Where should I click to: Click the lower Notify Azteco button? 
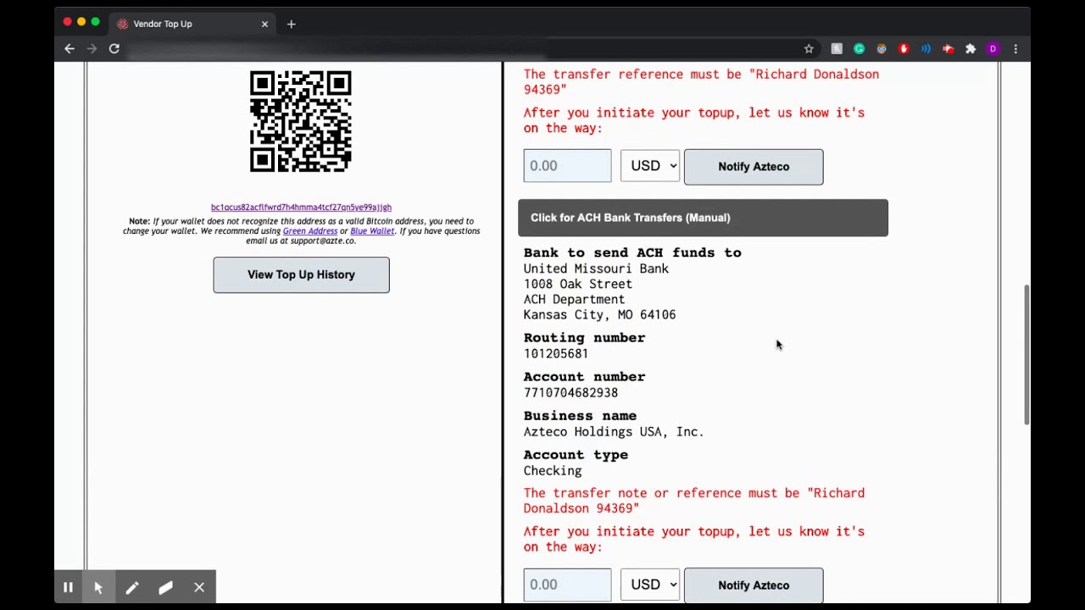(754, 585)
